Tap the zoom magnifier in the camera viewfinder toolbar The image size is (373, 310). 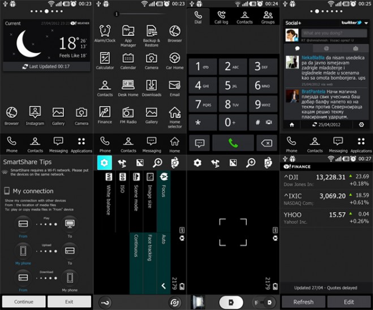[251, 163]
